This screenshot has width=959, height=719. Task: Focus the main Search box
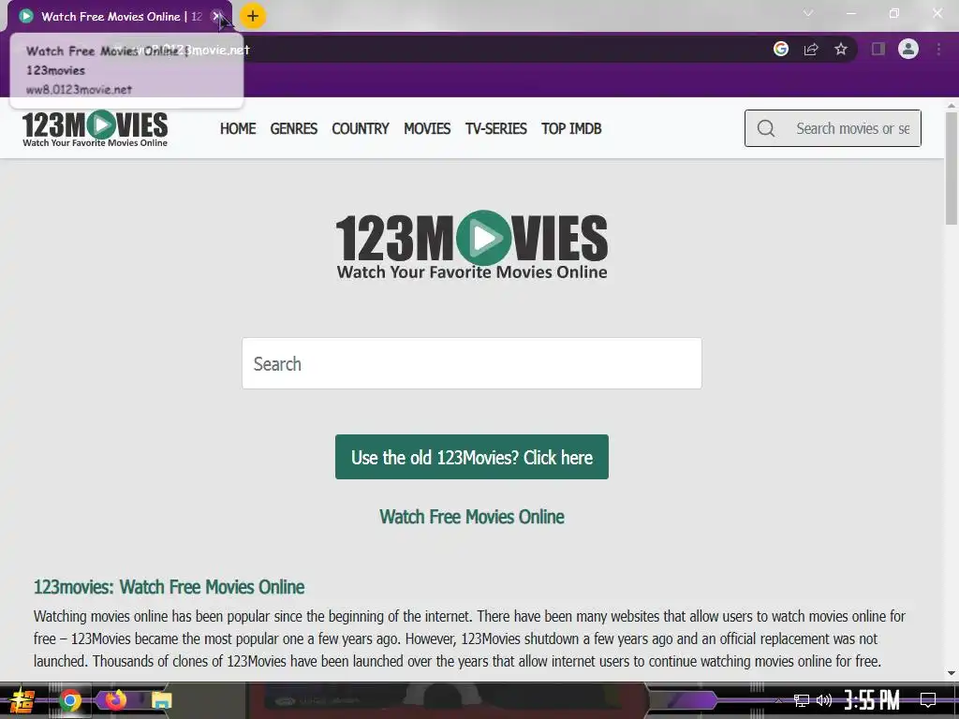click(472, 363)
